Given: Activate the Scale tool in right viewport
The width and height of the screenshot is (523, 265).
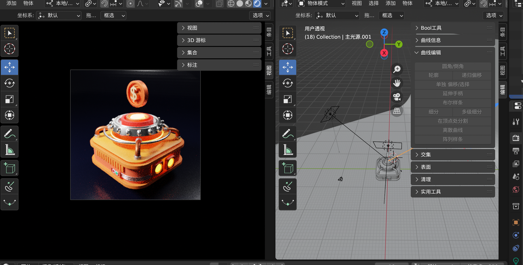Looking at the screenshot, I should pos(287,99).
